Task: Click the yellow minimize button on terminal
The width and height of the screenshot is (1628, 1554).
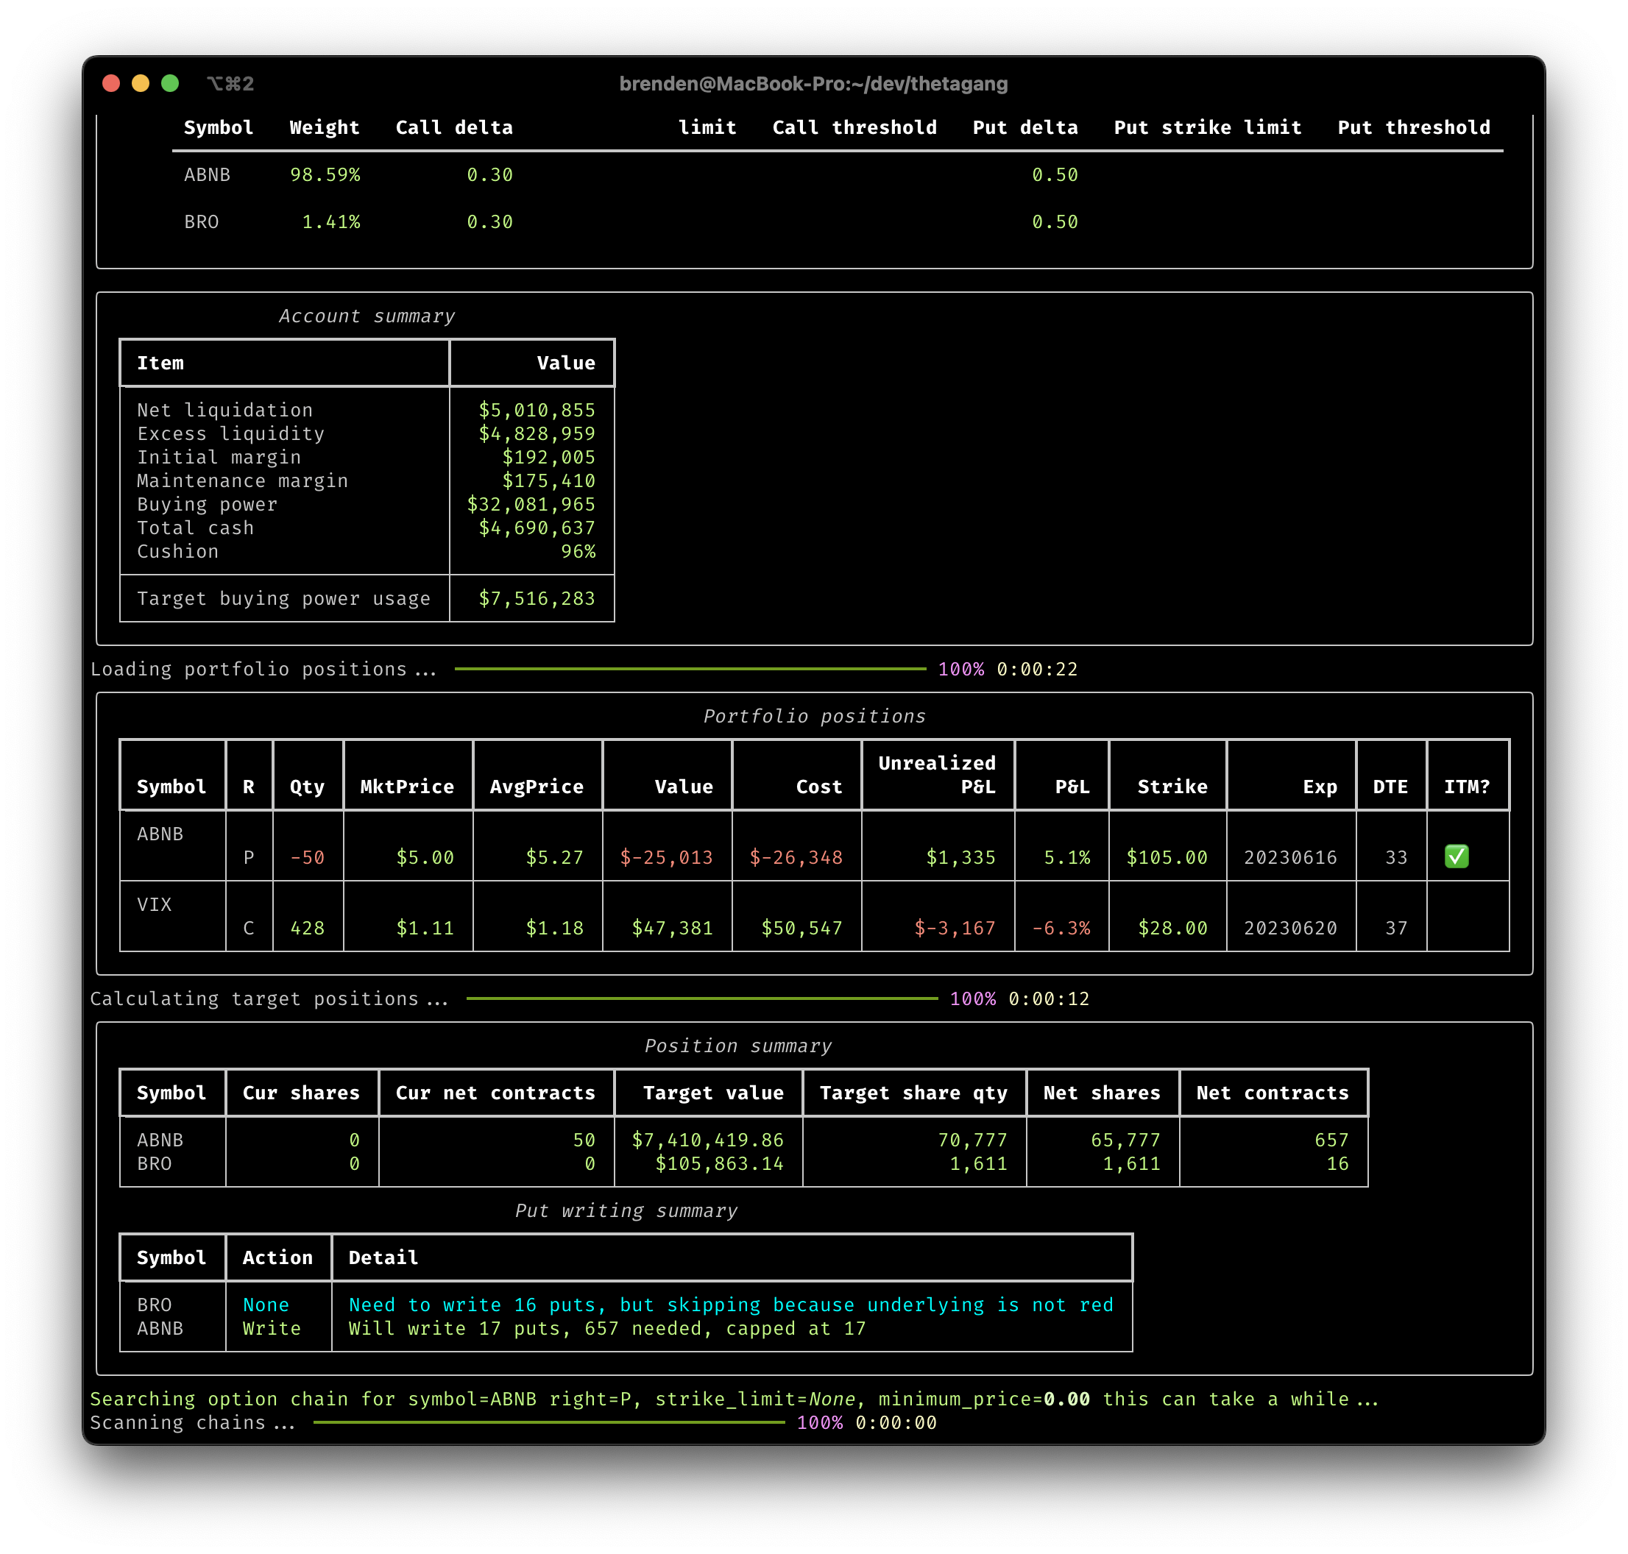Action: 146,83
